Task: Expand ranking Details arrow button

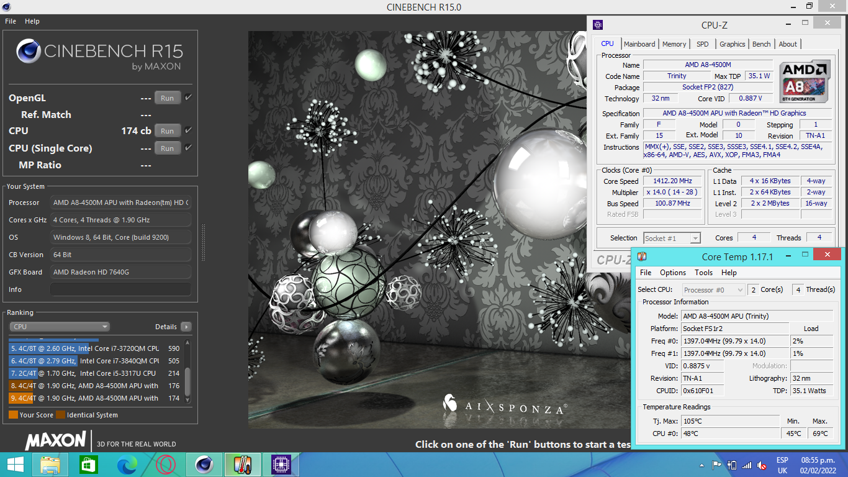Action: click(x=186, y=327)
